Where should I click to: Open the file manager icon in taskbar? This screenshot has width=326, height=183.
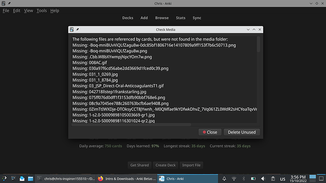point(31,179)
